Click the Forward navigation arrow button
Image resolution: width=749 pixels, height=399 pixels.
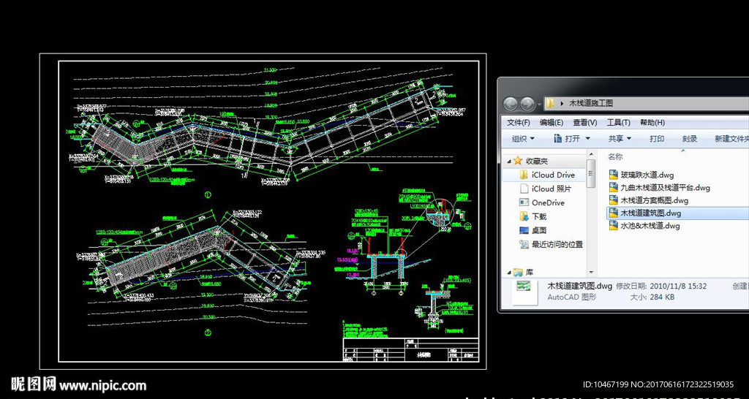[x=527, y=104]
